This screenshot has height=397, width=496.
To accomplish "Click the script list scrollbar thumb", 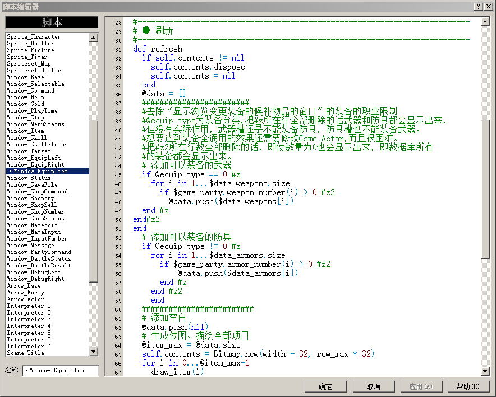I will 93,201.
